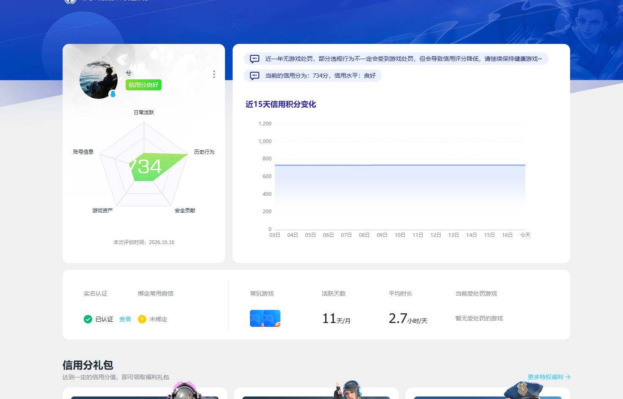Select the 账号信息 radar chart label
This screenshot has width=623, height=399.
coord(83,152)
